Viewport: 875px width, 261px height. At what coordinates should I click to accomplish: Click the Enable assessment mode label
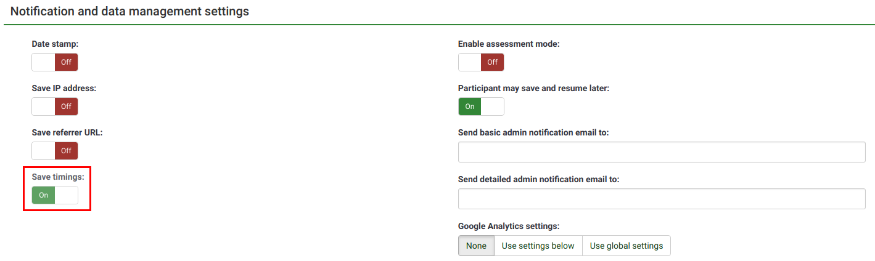click(509, 44)
